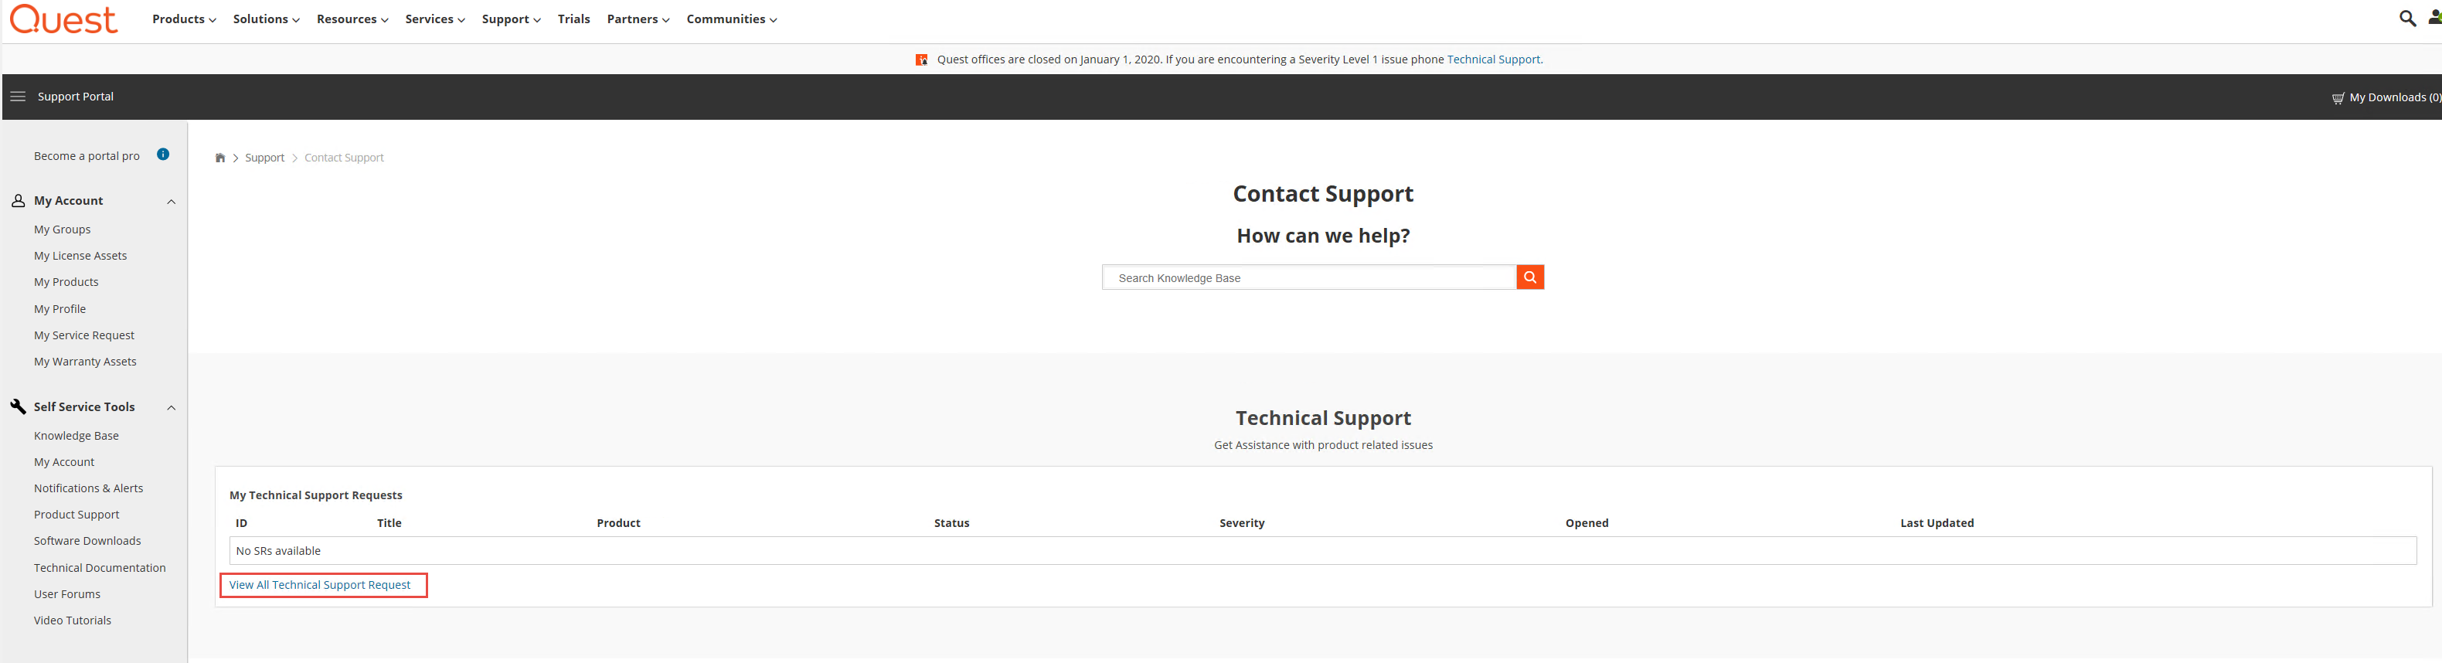Click the Quest logo
The height and width of the screenshot is (663, 2442).
[63, 19]
